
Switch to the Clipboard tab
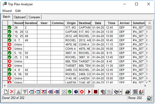pyautogui.click(x=20, y=17)
